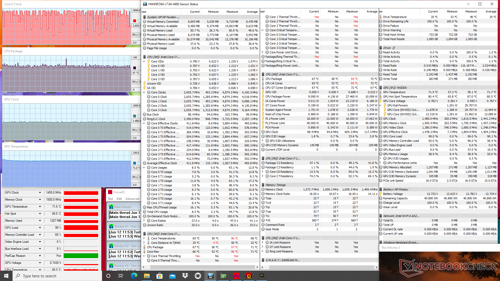The height and width of the screenshot is (281, 500).
Task: Open the GPU Clock sensor dropdown
Action: click(x=40, y=193)
